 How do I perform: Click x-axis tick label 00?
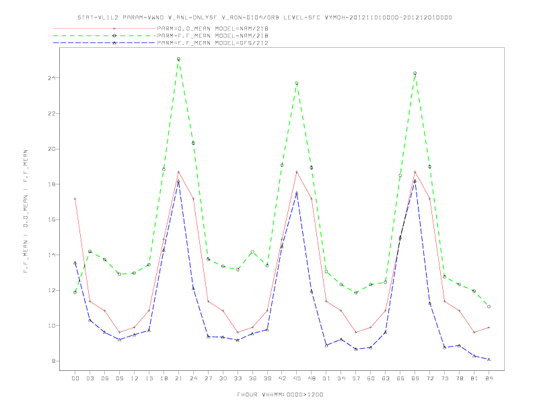point(75,378)
